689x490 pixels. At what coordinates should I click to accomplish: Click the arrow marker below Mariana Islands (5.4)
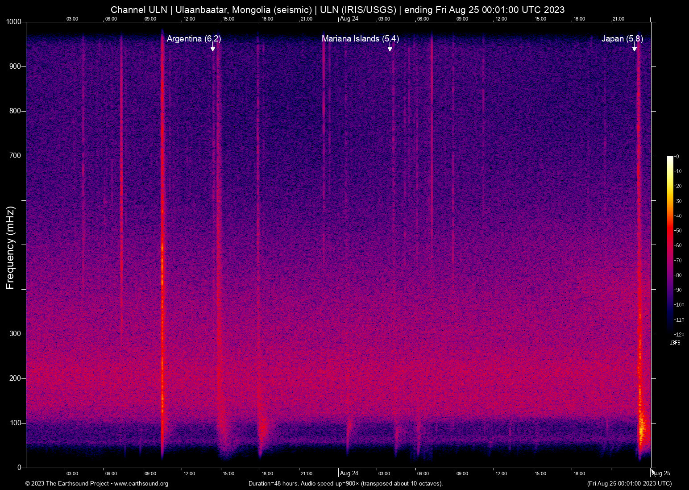[390, 48]
